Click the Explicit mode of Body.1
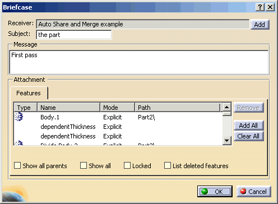 tap(113, 117)
